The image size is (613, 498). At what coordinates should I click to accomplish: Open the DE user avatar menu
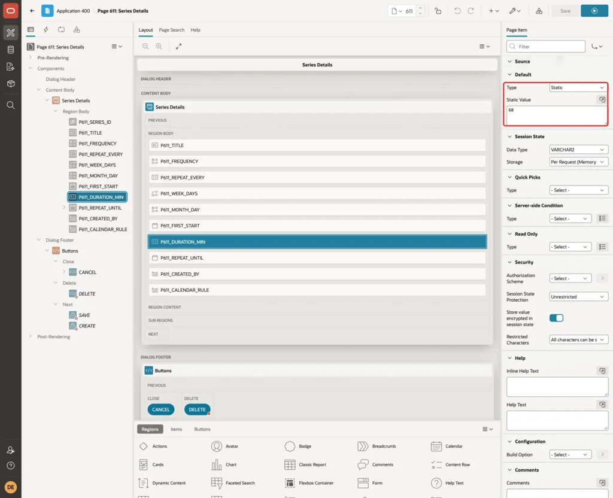11,487
